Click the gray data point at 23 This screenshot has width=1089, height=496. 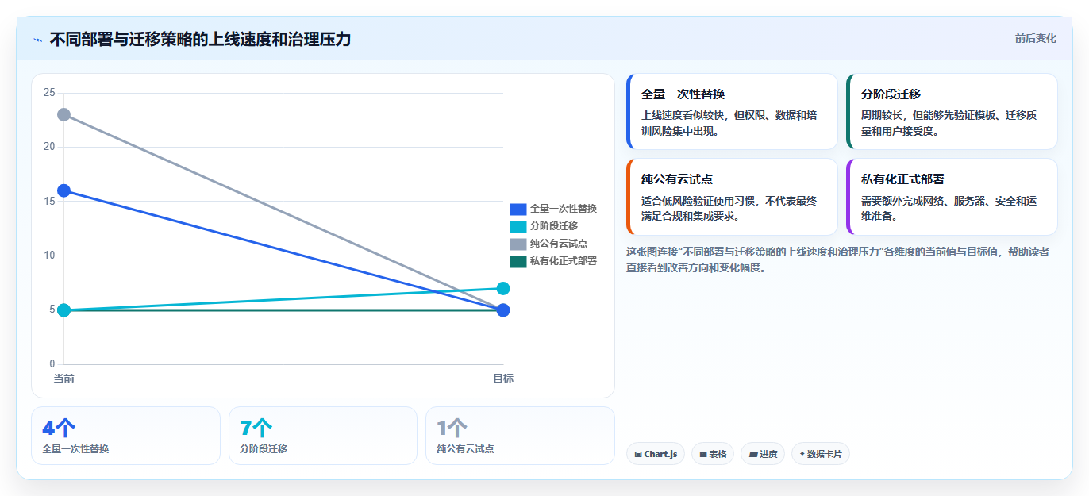coord(63,115)
